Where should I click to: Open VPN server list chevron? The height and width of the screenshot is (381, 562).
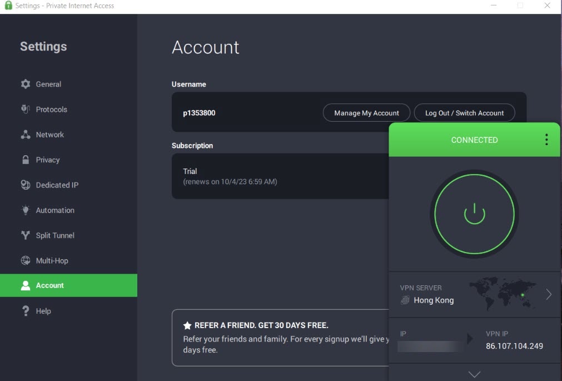(549, 295)
